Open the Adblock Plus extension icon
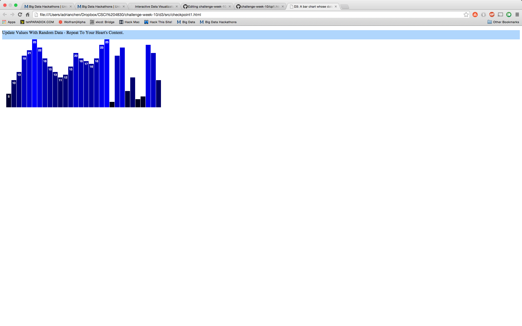 tap(492, 15)
